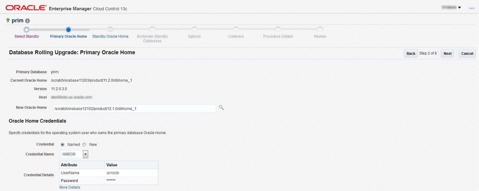
Task: Click the Back button
Action: (411, 53)
